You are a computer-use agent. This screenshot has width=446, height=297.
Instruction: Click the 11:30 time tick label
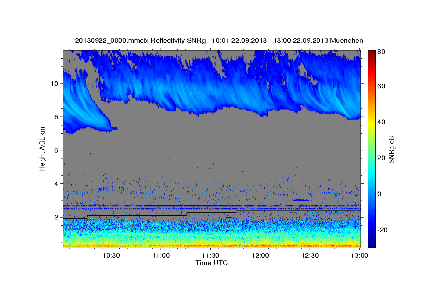210,255
